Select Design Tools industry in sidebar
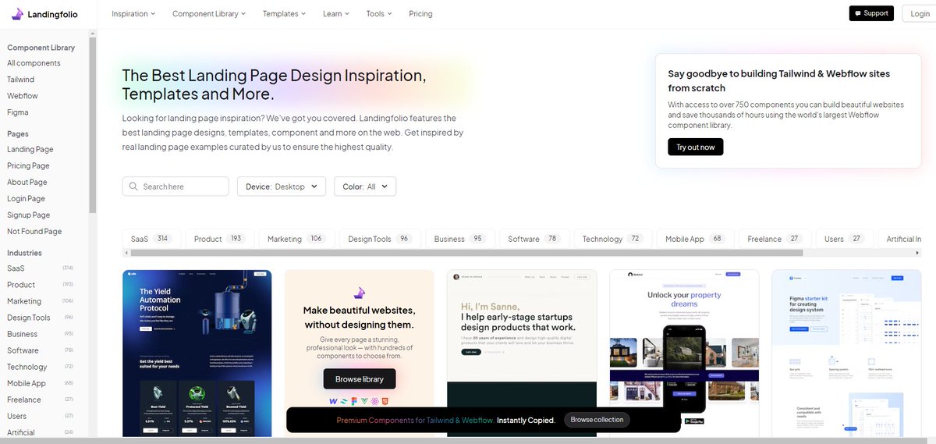The image size is (936, 444). click(41, 318)
